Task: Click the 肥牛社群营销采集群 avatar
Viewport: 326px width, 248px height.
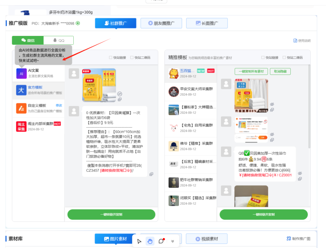Action: (x=174, y=182)
